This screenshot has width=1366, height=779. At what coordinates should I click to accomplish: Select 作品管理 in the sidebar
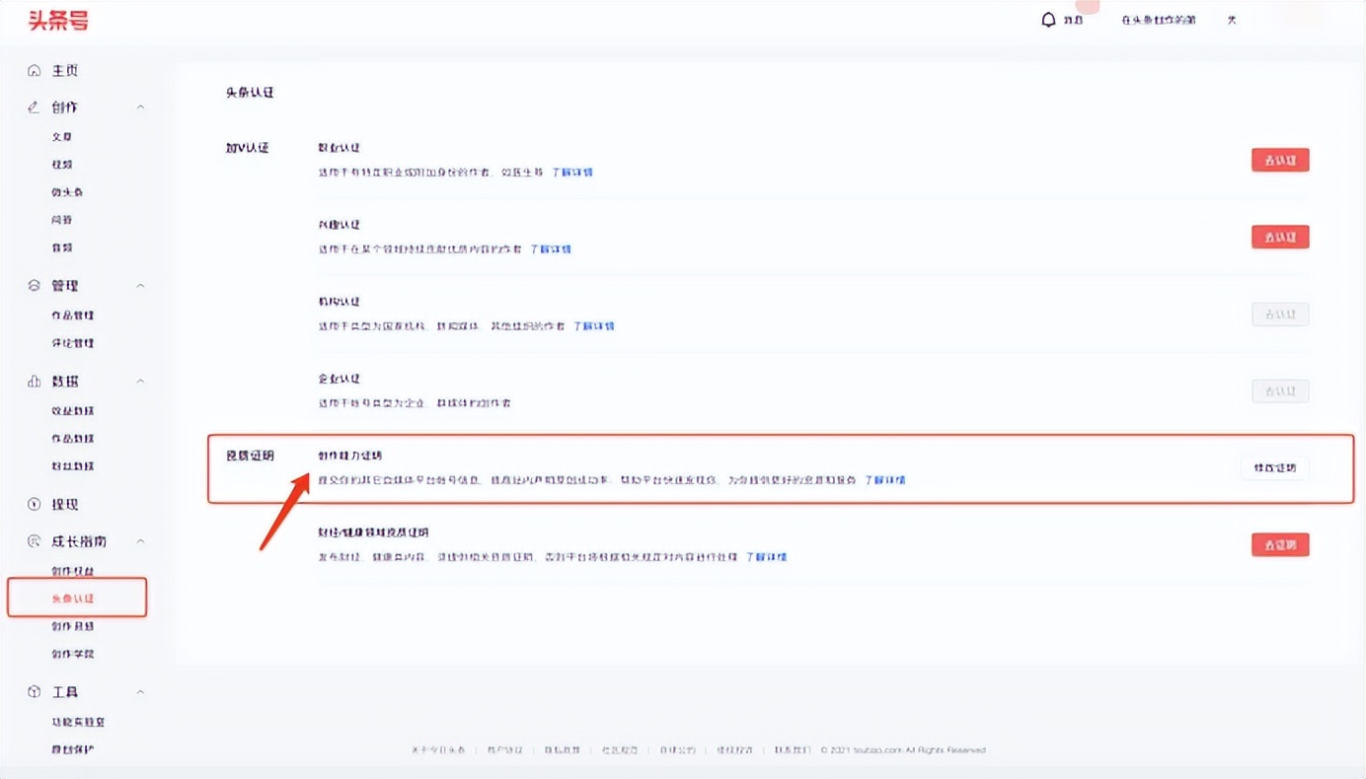pyautogui.click(x=71, y=314)
